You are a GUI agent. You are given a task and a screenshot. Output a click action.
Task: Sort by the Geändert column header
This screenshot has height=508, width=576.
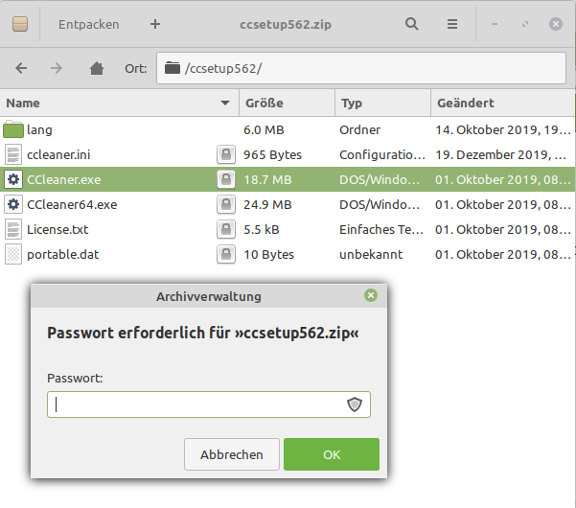pyautogui.click(x=498, y=103)
